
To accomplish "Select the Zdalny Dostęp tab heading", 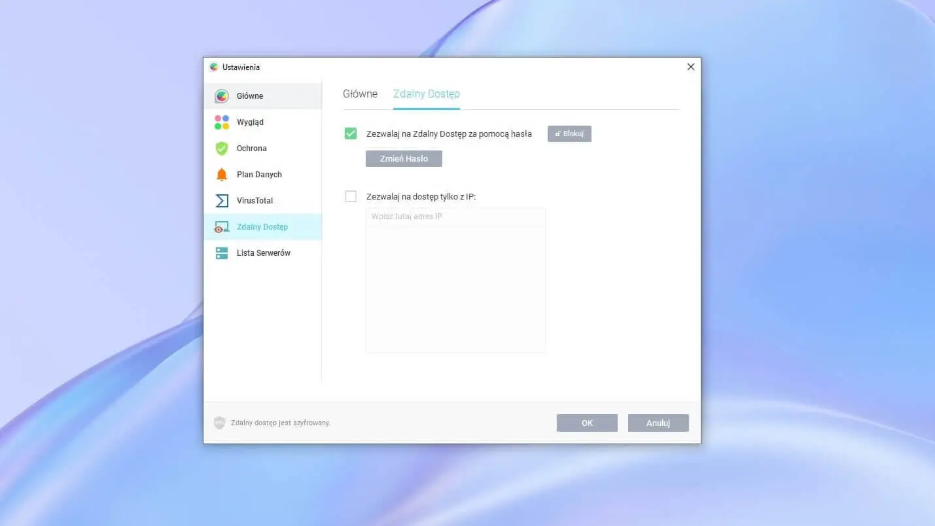I will click(x=426, y=94).
